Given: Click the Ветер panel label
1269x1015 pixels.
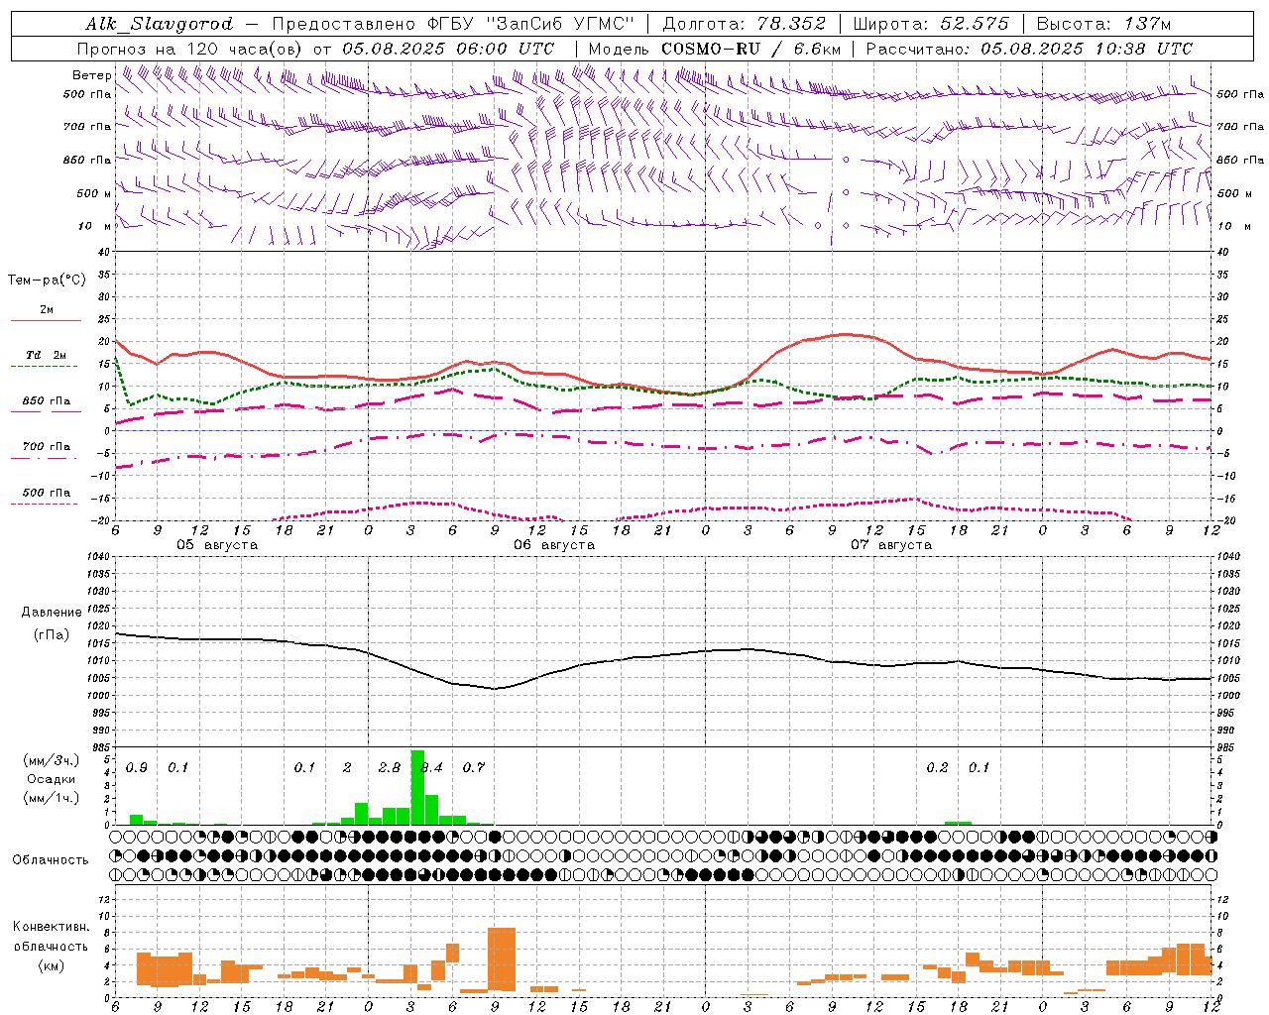Looking at the screenshot, I should (x=92, y=75).
